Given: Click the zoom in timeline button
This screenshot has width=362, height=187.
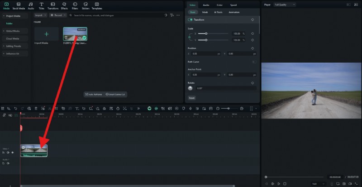Looking at the screenshot, I should click(x=242, y=109).
